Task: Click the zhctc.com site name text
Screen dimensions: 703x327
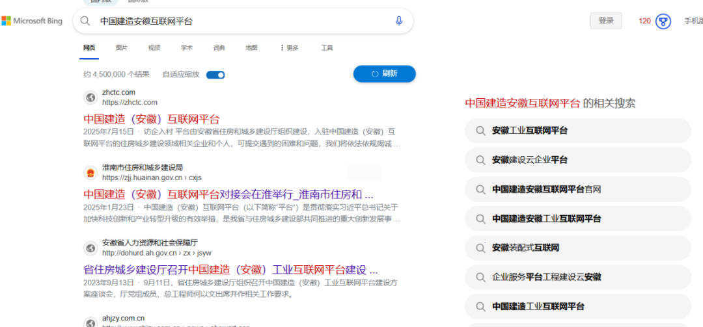Action: 118,92
